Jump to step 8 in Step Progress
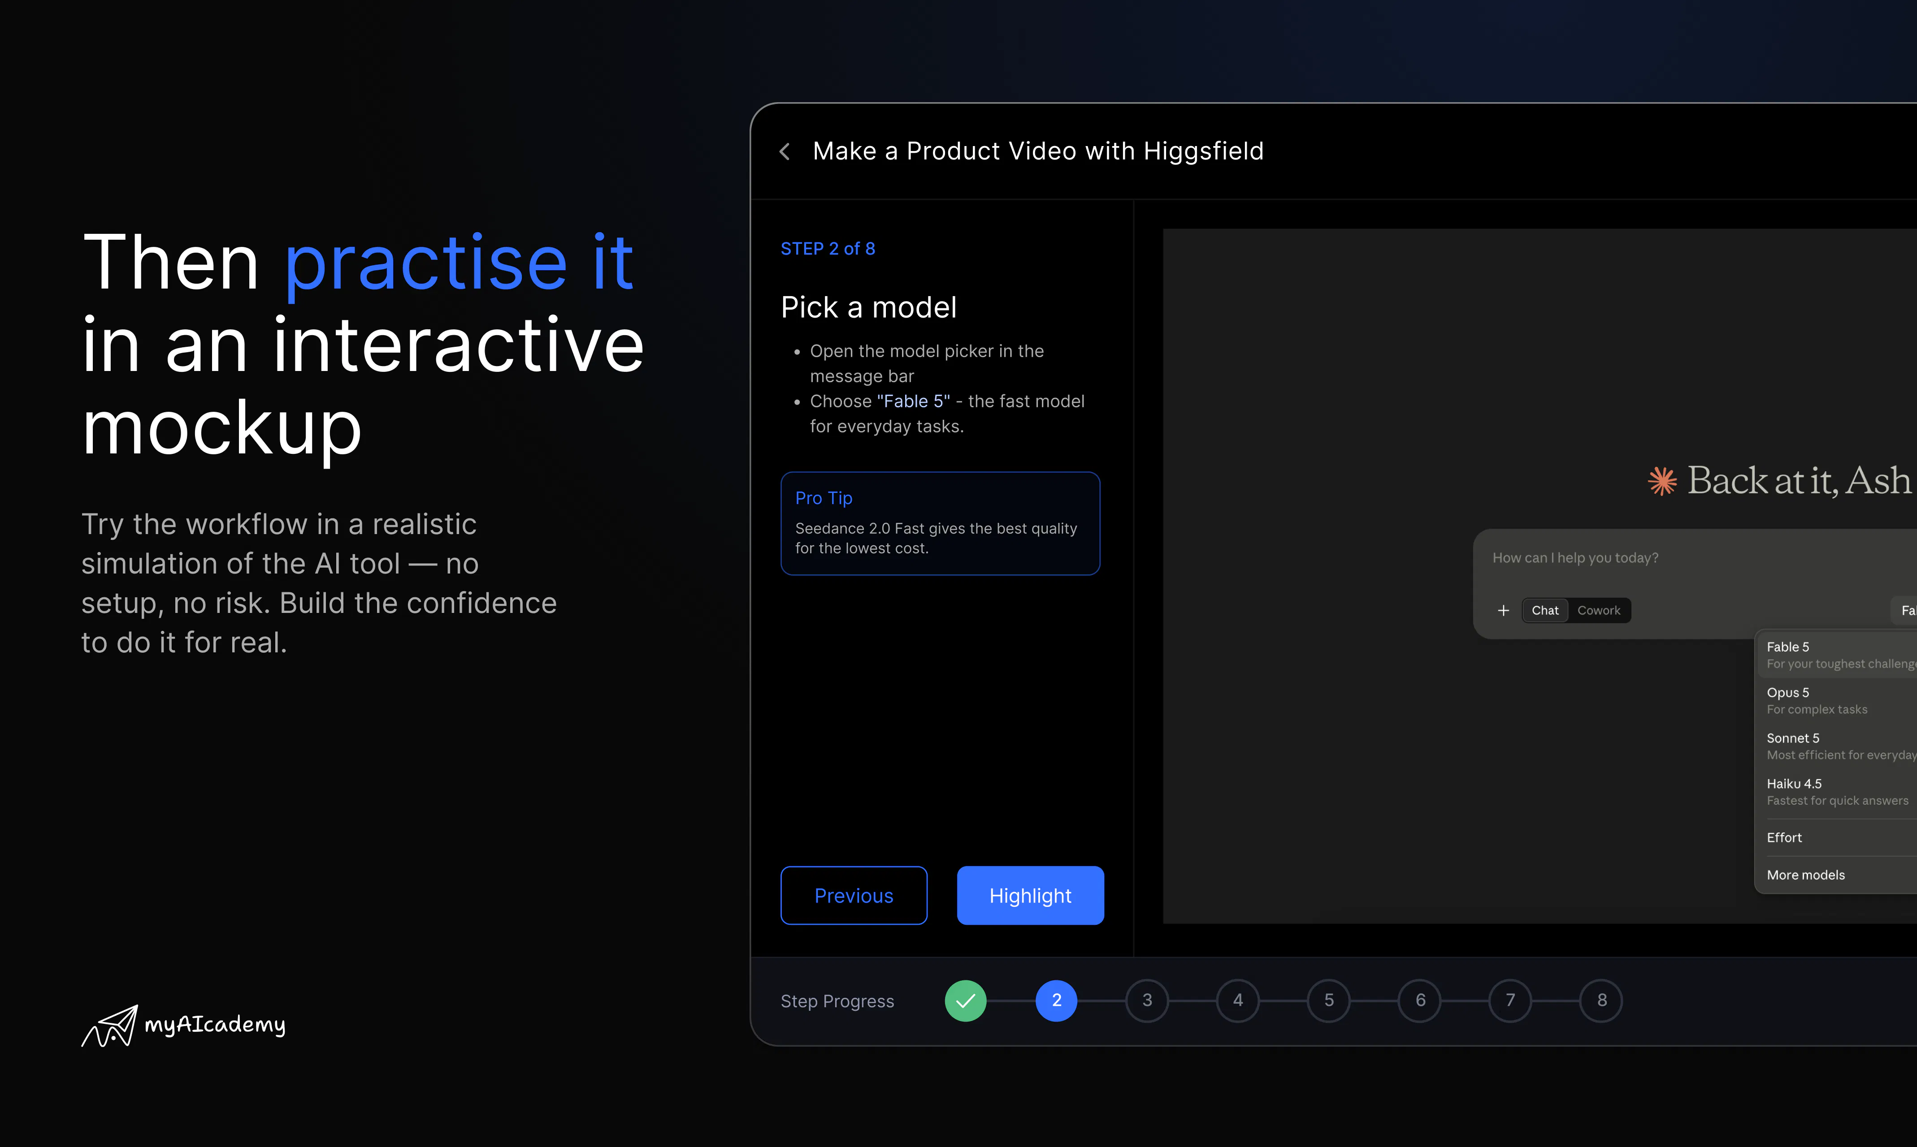The width and height of the screenshot is (1917, 1147). coord(1601,1001)
